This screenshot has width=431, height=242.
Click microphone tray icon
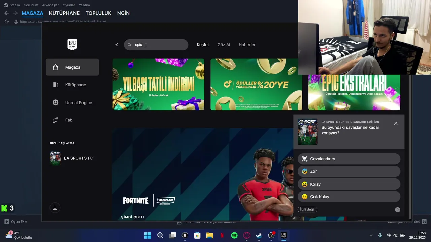pos(380,235)
